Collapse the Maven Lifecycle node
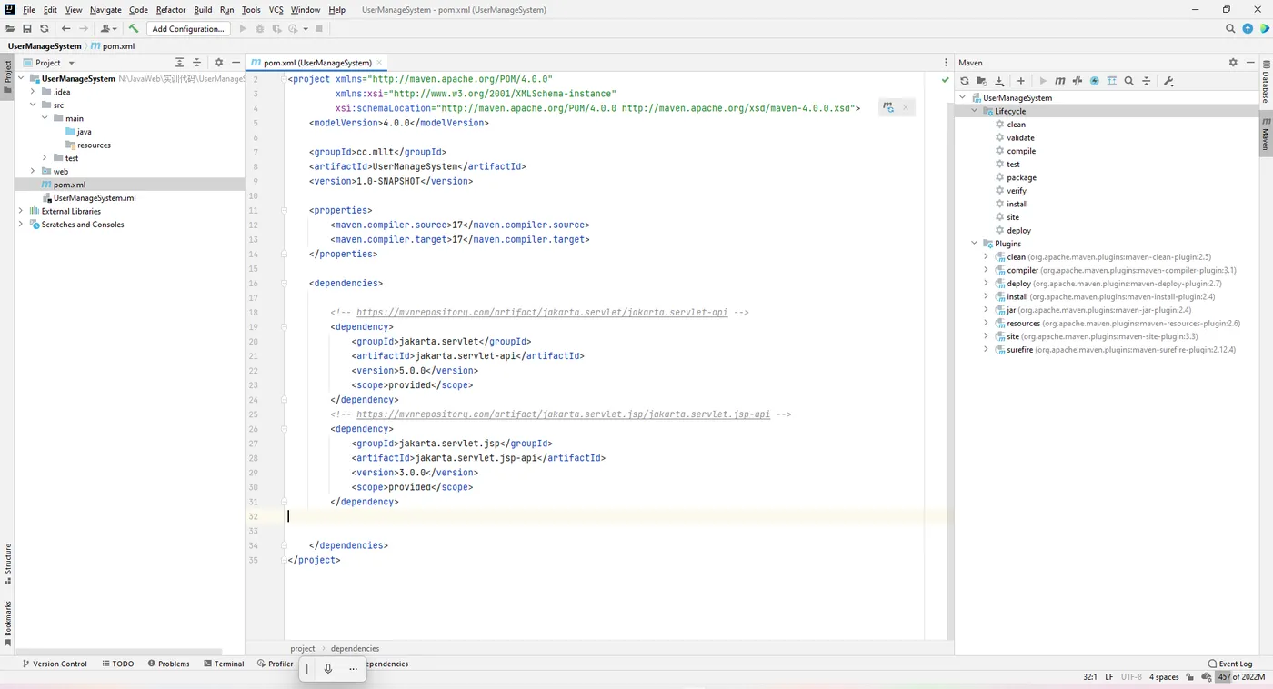Image resolution: width=1273 pixels, height=689 pixels. (975, 111)
